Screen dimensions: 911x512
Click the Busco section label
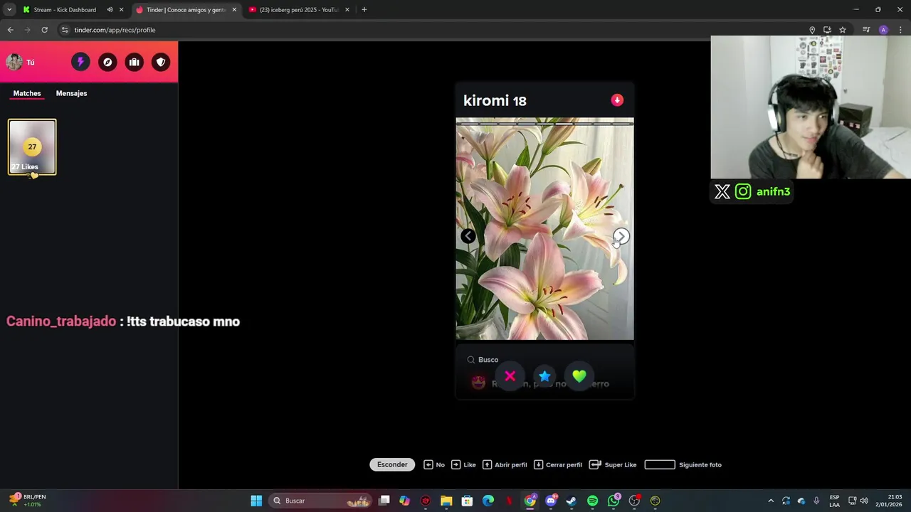pyautogui.click(x=488, y=360)
